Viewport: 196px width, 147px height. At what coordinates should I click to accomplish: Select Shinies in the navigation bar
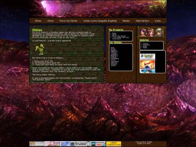coord(126,21)
